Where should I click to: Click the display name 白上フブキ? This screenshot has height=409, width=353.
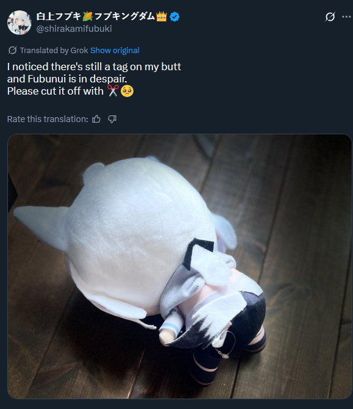(59, 16)
